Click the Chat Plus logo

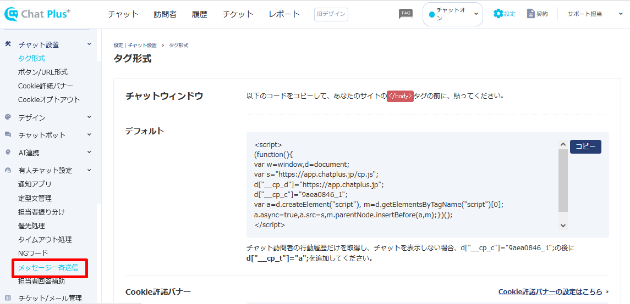tap(37, 14)
